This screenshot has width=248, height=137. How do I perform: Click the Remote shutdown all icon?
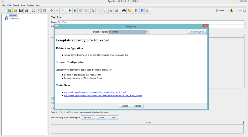tap(104, 11)
